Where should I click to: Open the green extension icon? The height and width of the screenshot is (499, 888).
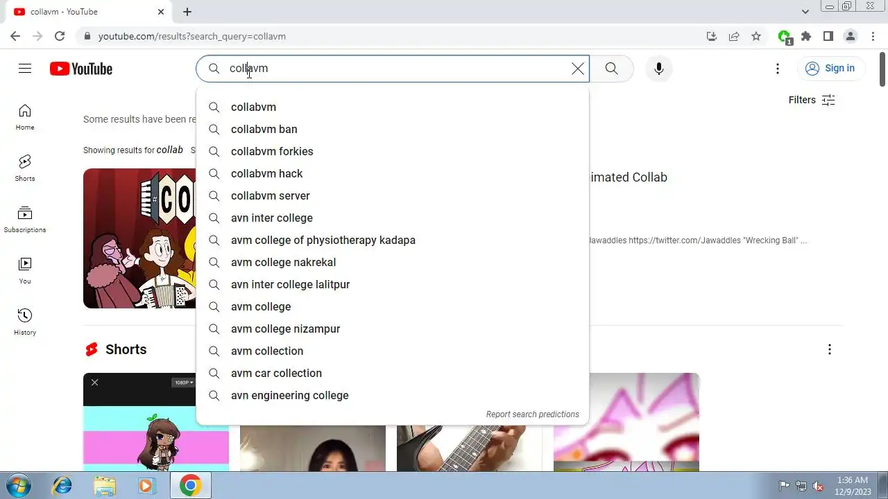(x=785, y=37)
